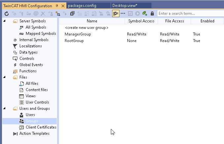Screen dimensions: 224x144
Task: Click the add new user icon
Action: [50, 14]
